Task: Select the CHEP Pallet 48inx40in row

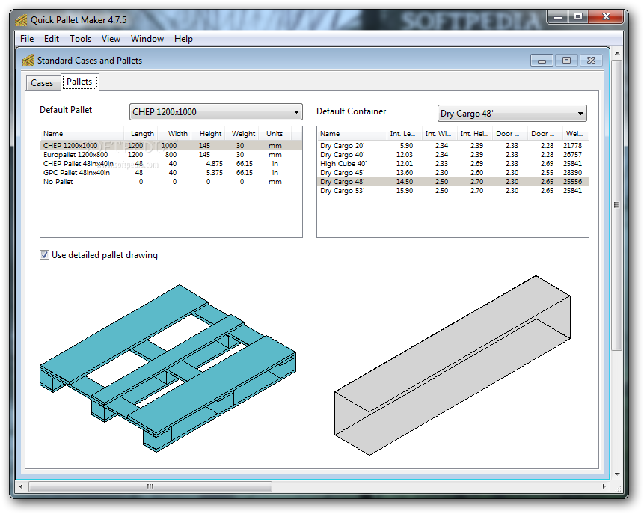Action: click(171, 164)
